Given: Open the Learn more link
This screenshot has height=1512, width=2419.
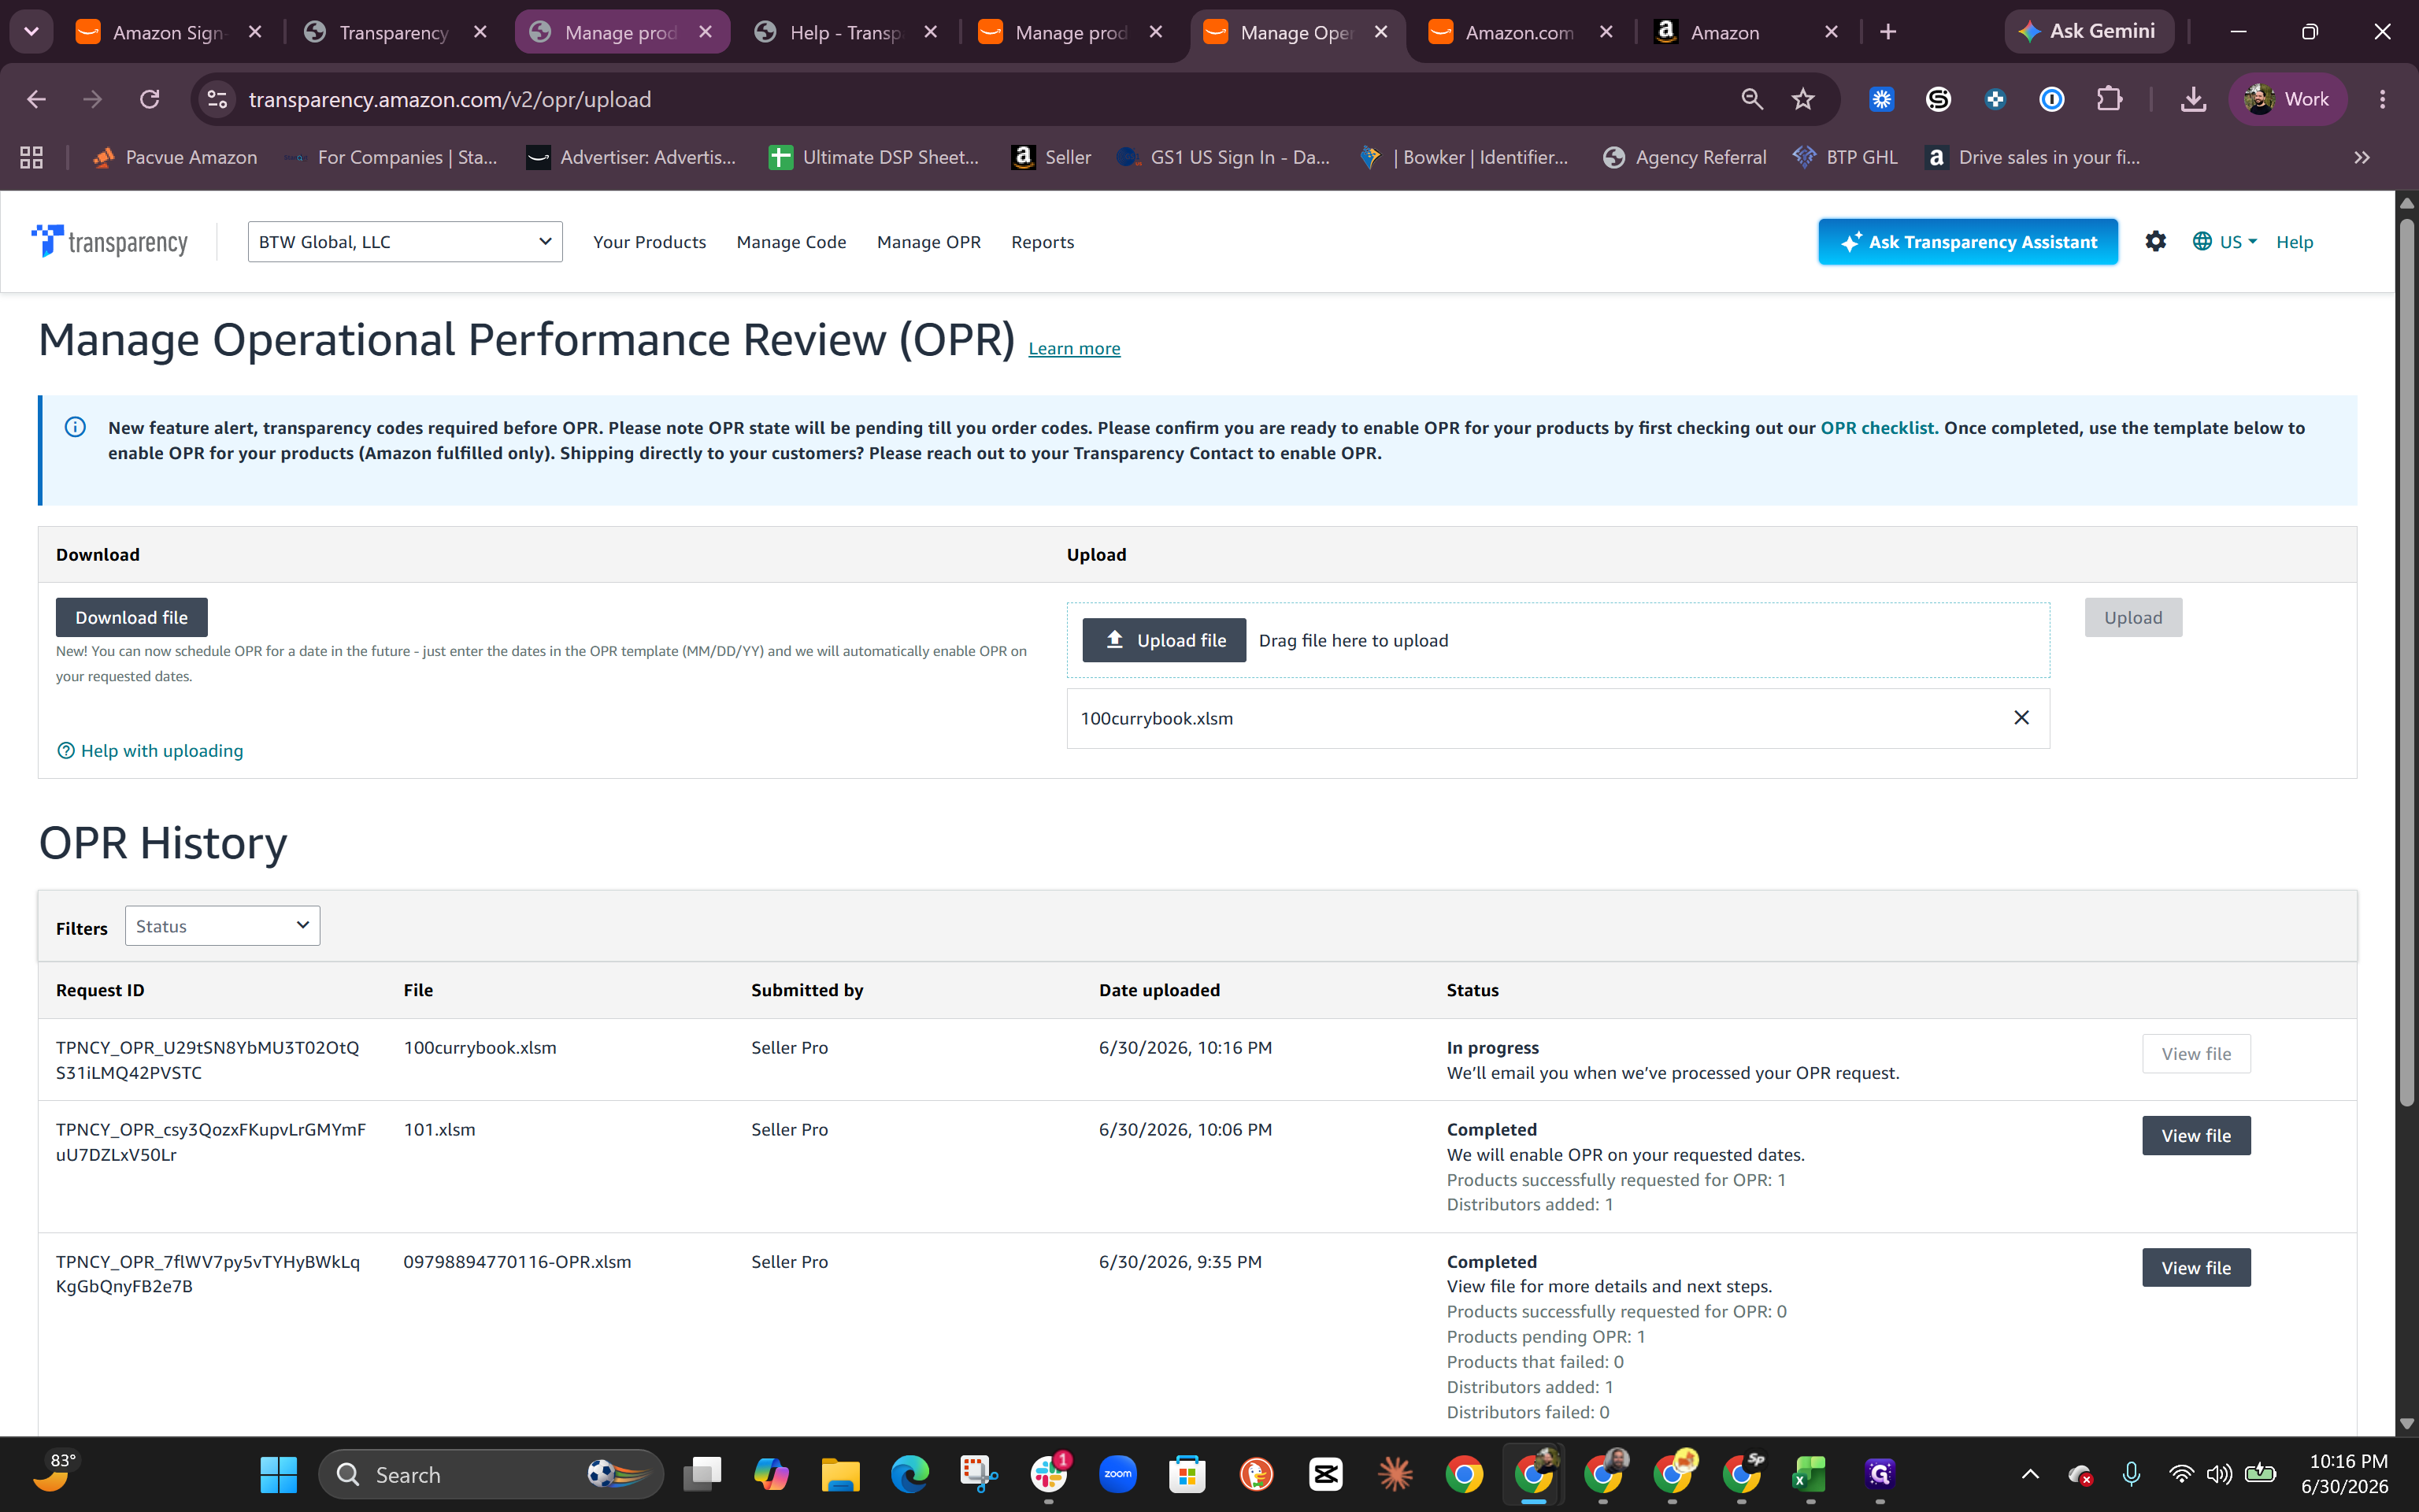Looking at the screenshot, I should tap(1073, 348).
